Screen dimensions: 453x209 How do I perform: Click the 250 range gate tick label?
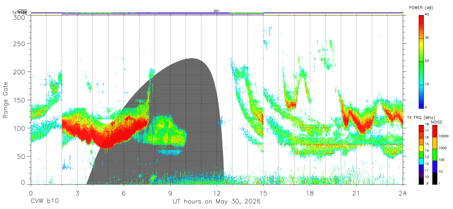(19, 43)
